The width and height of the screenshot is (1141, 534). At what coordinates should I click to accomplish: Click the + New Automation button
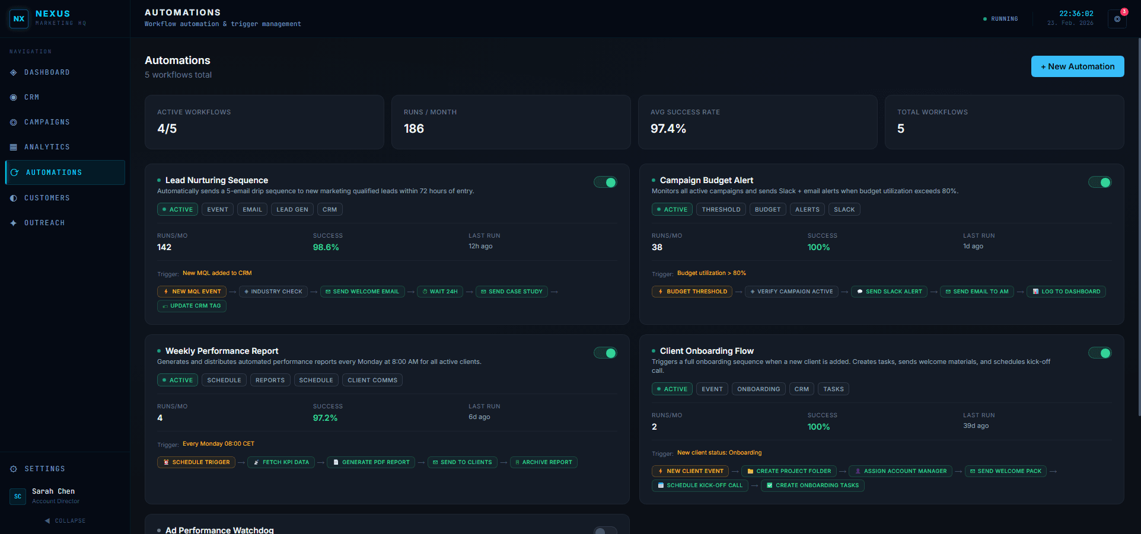pyautogui.click(x=1077, y=66)
